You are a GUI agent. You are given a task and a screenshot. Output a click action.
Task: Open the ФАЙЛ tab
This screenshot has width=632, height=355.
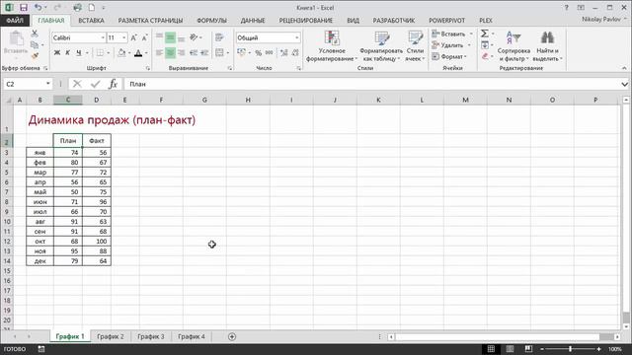[x=15, y=20]
